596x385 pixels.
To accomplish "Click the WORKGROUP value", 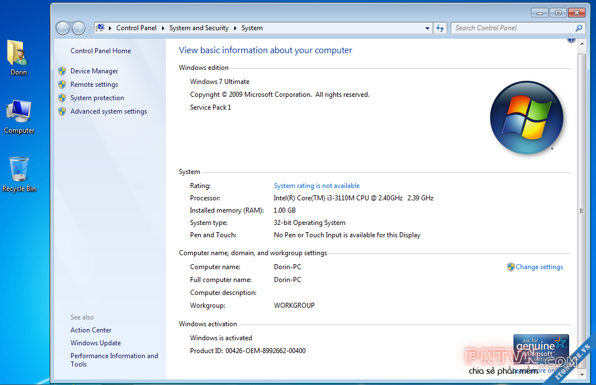I will pyautogui.click(x=294, y=306).
